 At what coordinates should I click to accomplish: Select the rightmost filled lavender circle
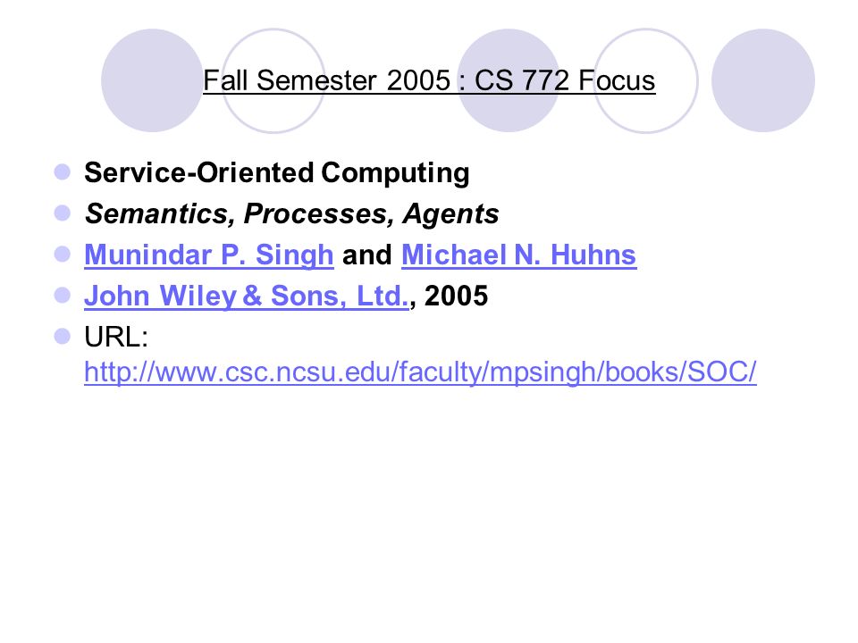[763, 80]
